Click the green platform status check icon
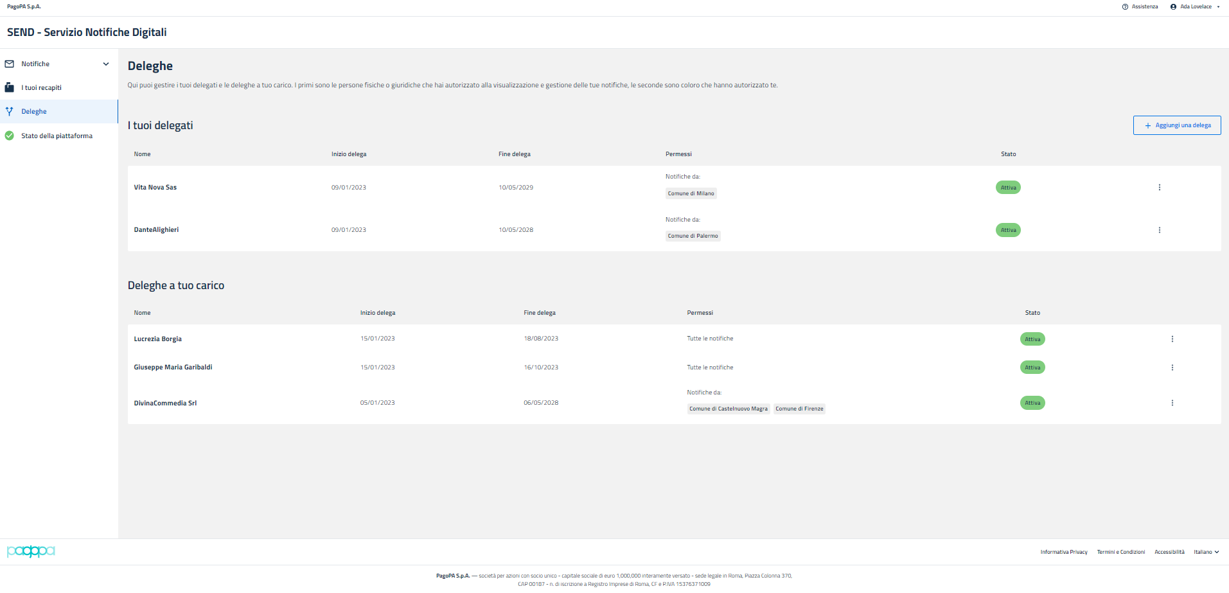This screenshot has width=1229, height=593. coord(10,136)
